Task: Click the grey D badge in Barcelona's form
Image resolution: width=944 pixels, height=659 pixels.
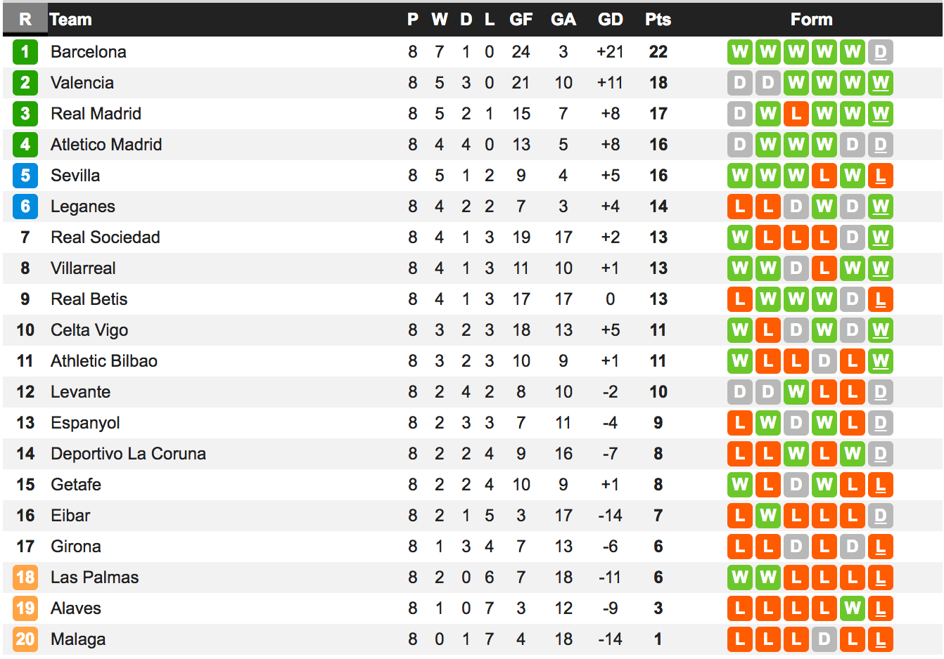Action: tap(881, 52)
